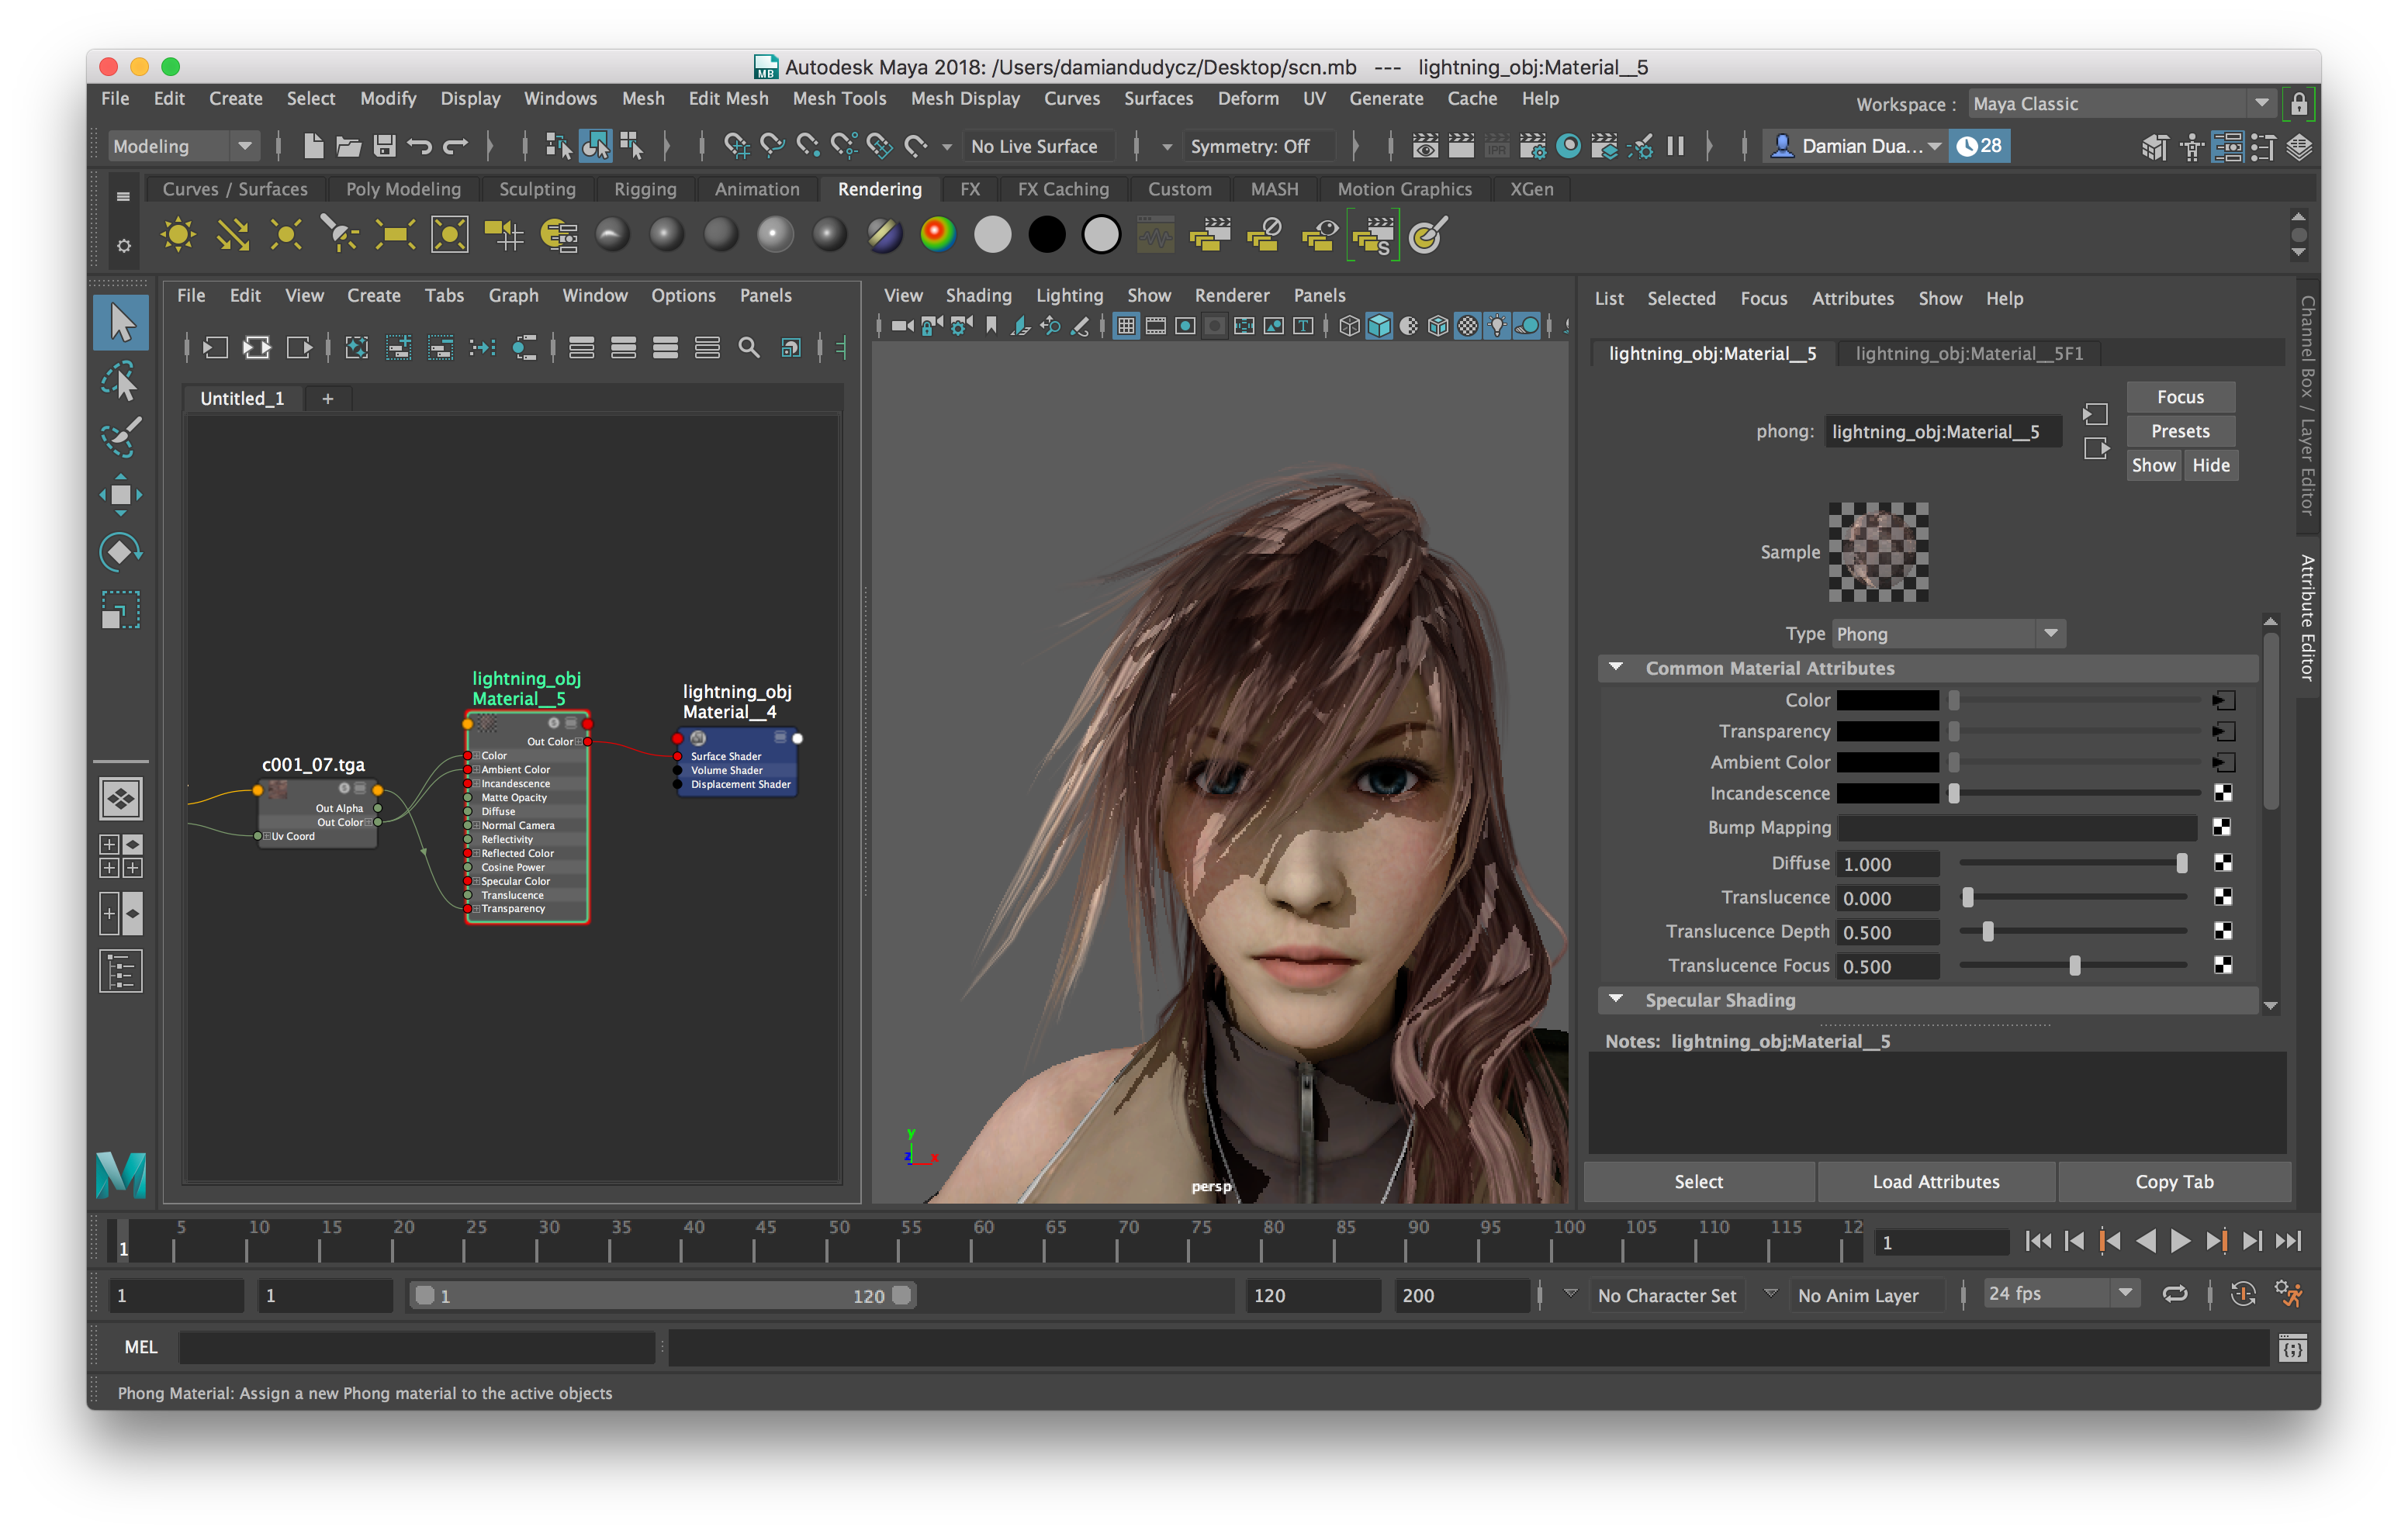Click the Presets button
Viewport: 2408px width, 1534px height.
(x=2179, y=431)
